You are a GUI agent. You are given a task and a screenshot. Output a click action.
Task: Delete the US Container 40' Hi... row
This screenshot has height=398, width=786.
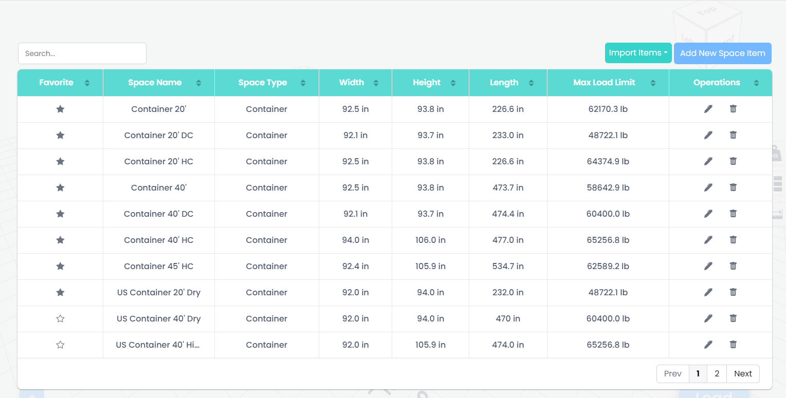pyautogui.click(x=733, y=344)
